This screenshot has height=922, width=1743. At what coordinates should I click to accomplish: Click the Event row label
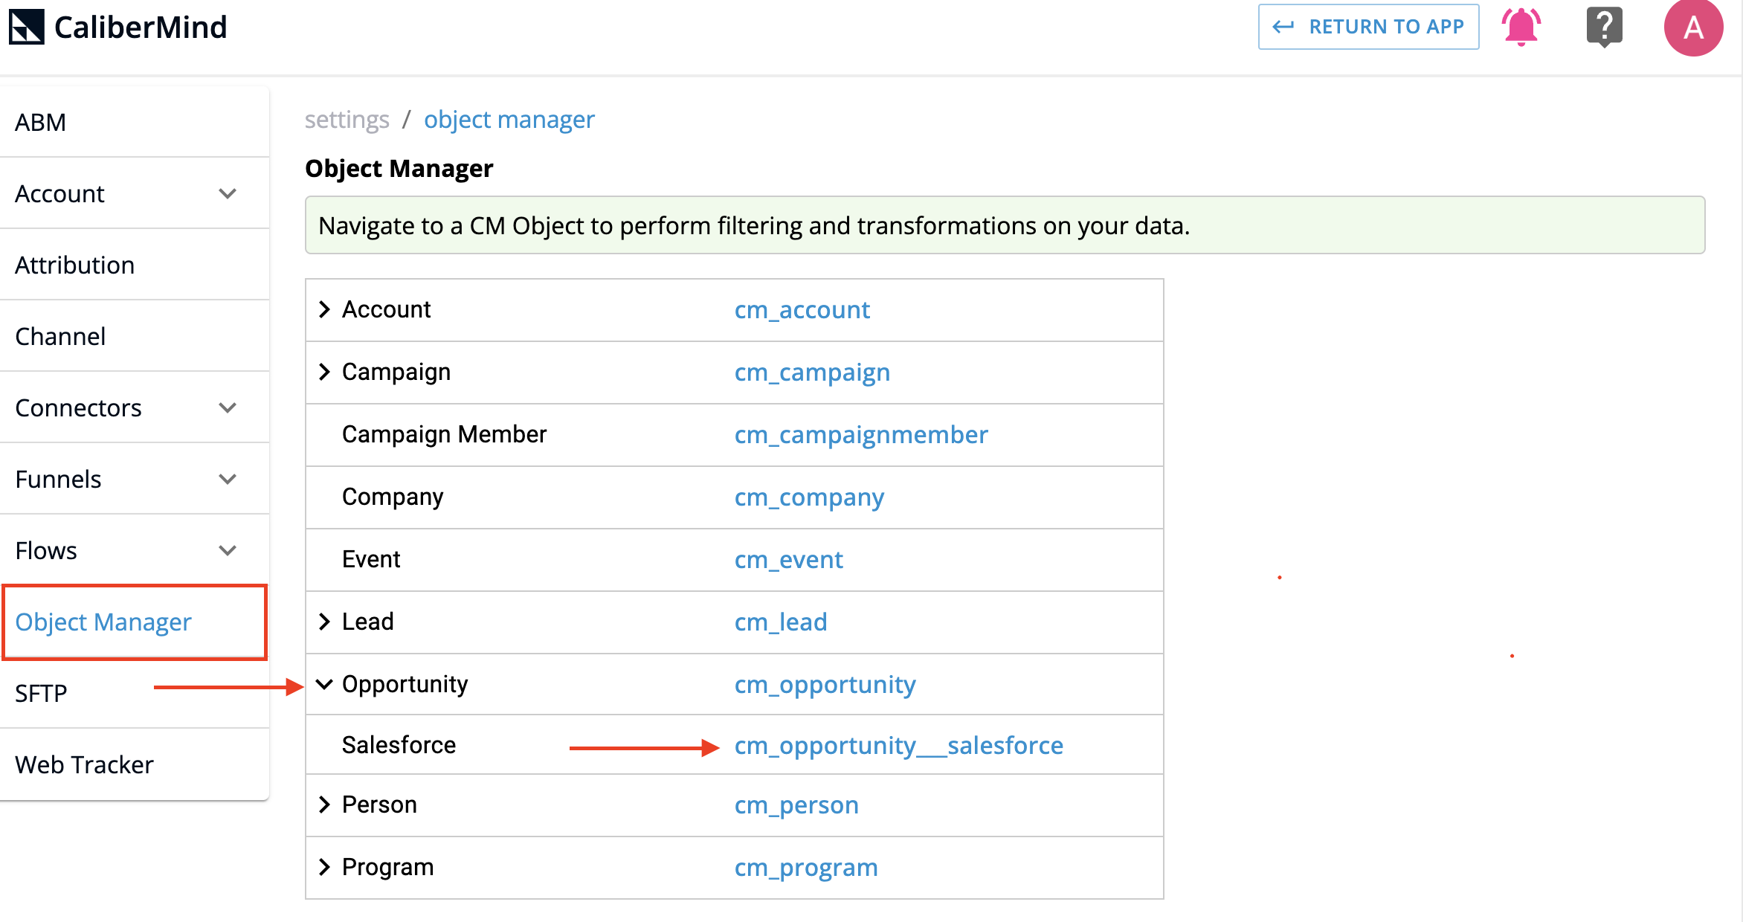point(371,559)
